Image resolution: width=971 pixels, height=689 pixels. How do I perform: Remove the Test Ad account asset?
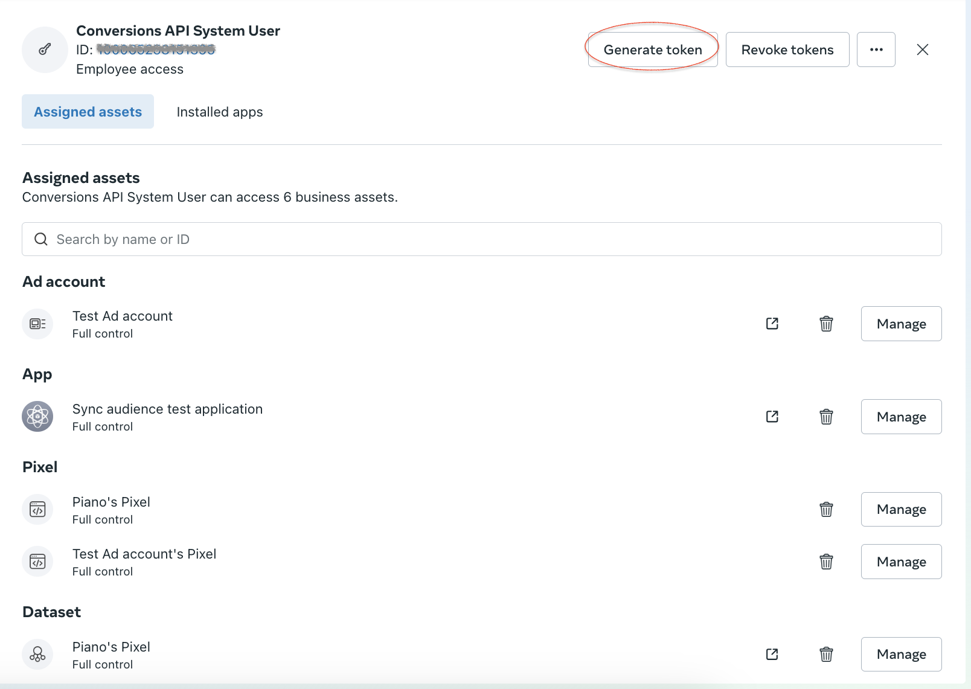[x=827, y=324]
